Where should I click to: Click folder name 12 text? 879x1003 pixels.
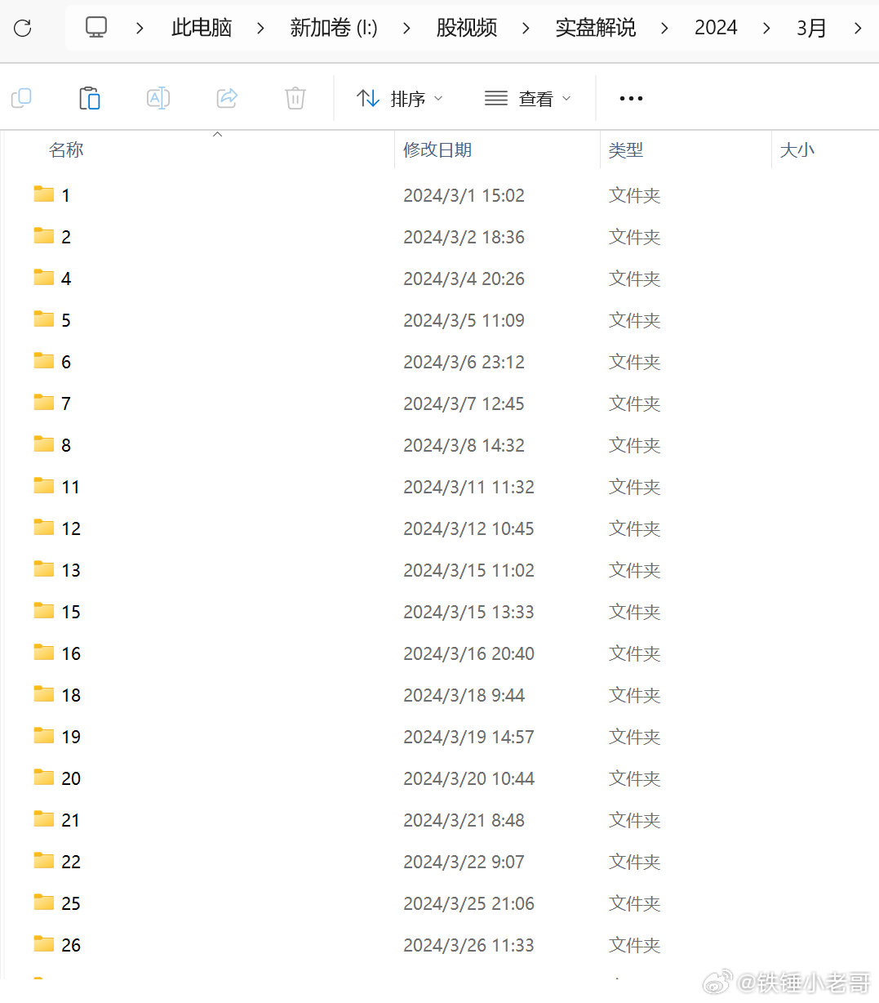pos(71,528)
